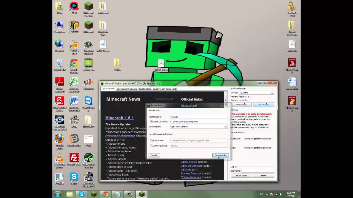The image size is (353, 198).
Task: Select the Microsoft Excel 2010 shortcut
Action: [x=74, y=85]
